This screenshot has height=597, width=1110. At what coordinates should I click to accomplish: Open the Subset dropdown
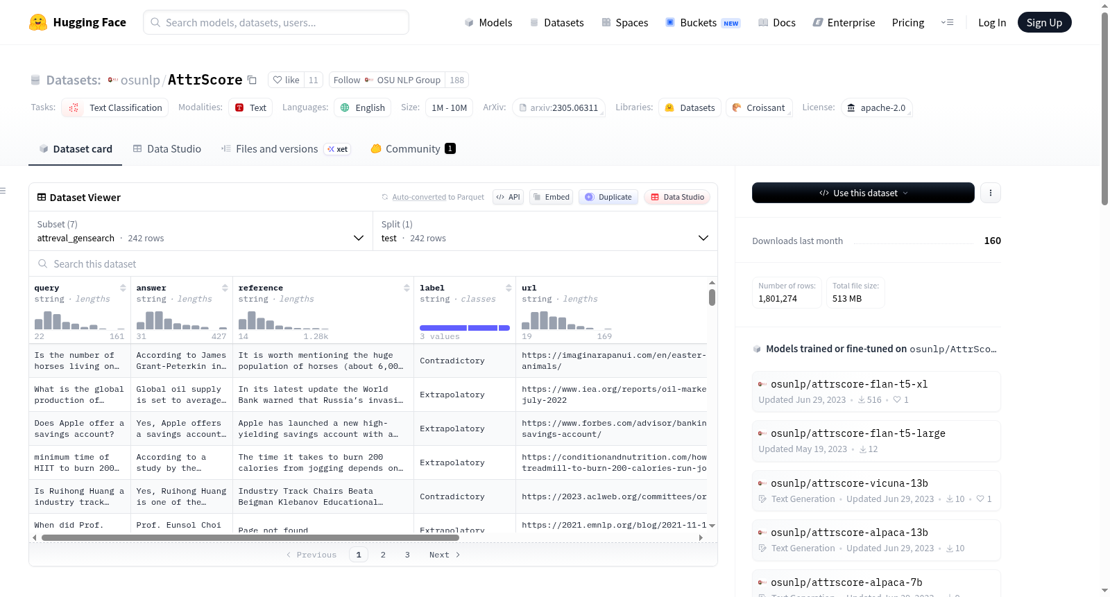click(200, 231)
